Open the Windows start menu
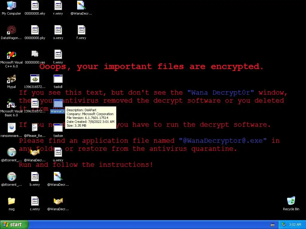306x229 pixels. tap(14, 225)
